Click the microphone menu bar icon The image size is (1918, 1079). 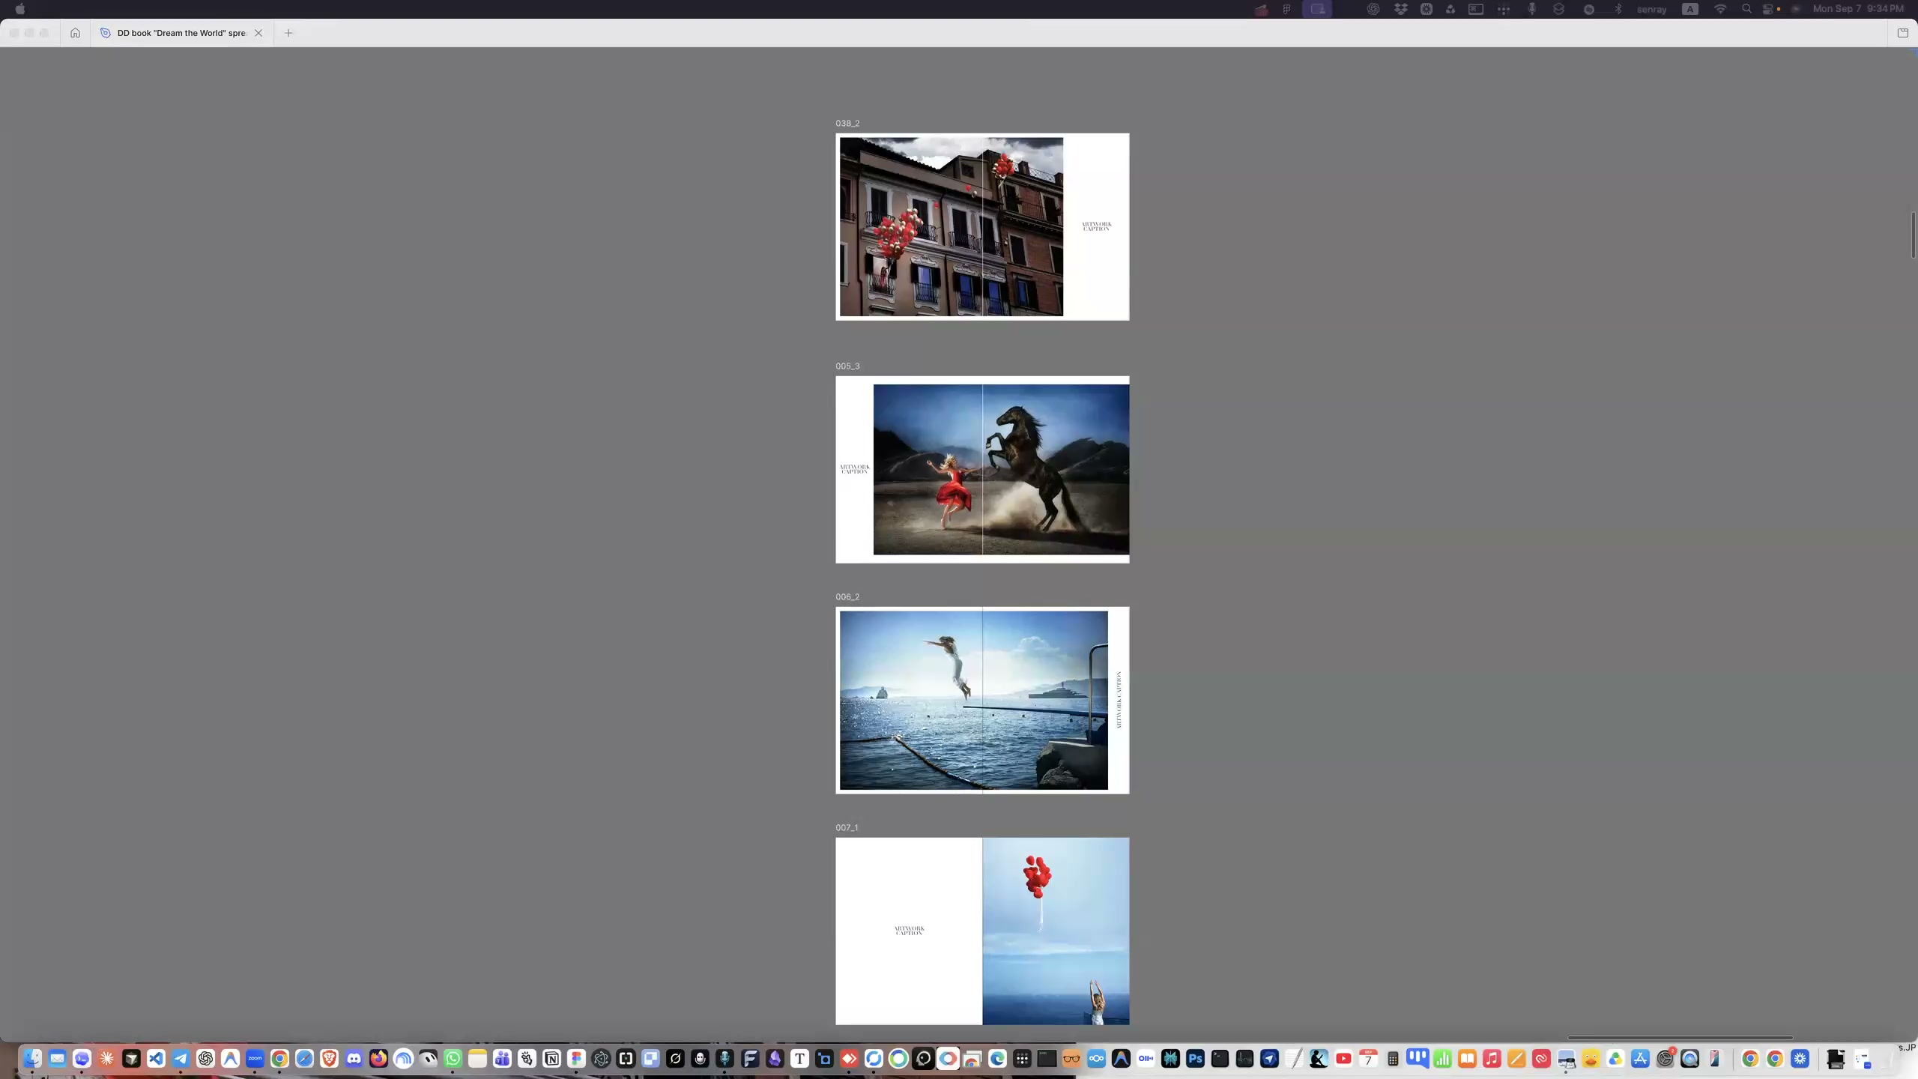click(1532, 9)
